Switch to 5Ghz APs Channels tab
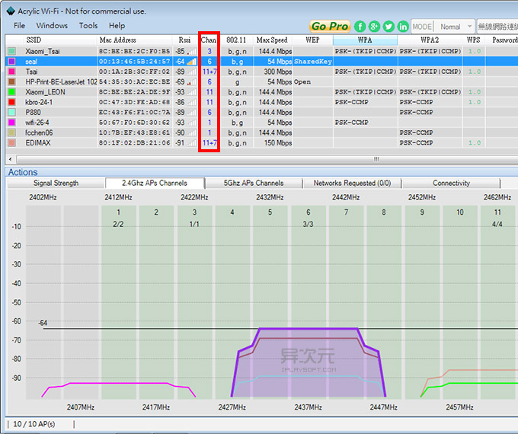Viewport: 518px width, 434px height. pyautogui.click(x=254, y=183)
